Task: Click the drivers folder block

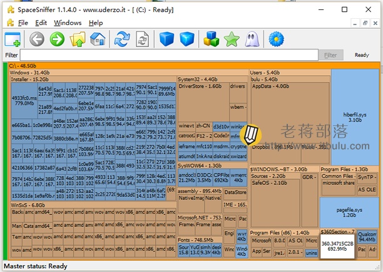Action: pyautogui.click(x=238, y=93)
